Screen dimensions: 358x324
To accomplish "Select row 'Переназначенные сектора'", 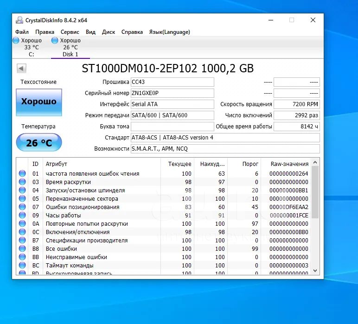I will click(164, 198).
